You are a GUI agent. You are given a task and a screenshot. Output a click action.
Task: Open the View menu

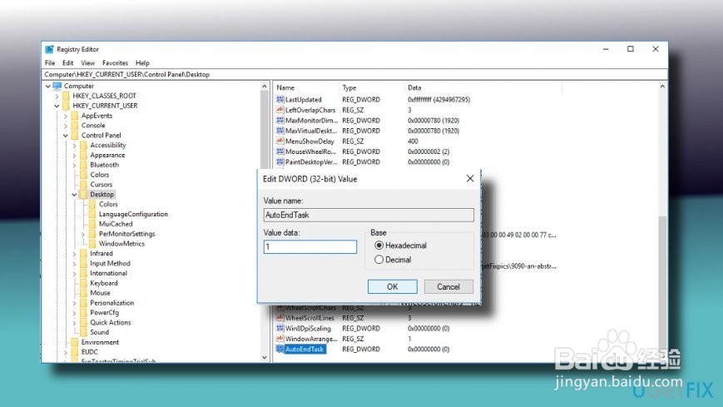point(87,62)
